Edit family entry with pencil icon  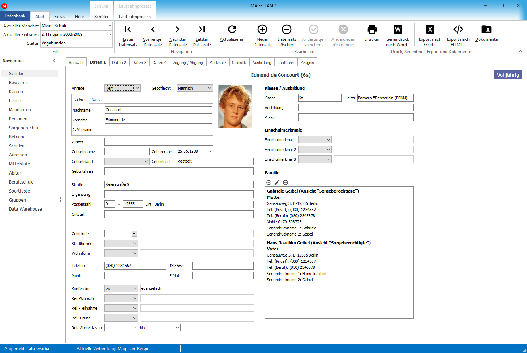(277, 182)
